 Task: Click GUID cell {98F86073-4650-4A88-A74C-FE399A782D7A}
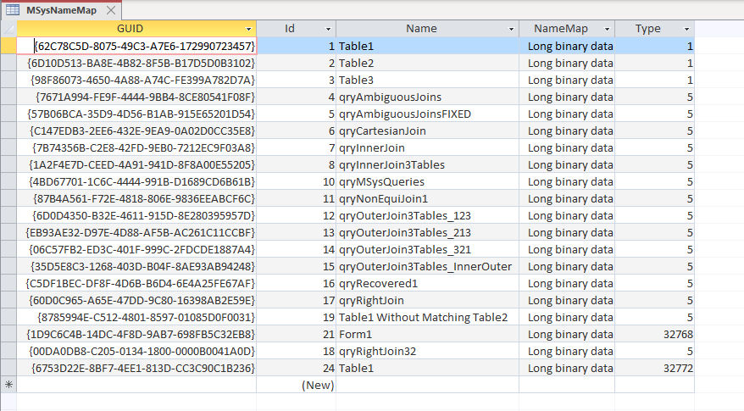pyautogui.click(x=136, y=81)
